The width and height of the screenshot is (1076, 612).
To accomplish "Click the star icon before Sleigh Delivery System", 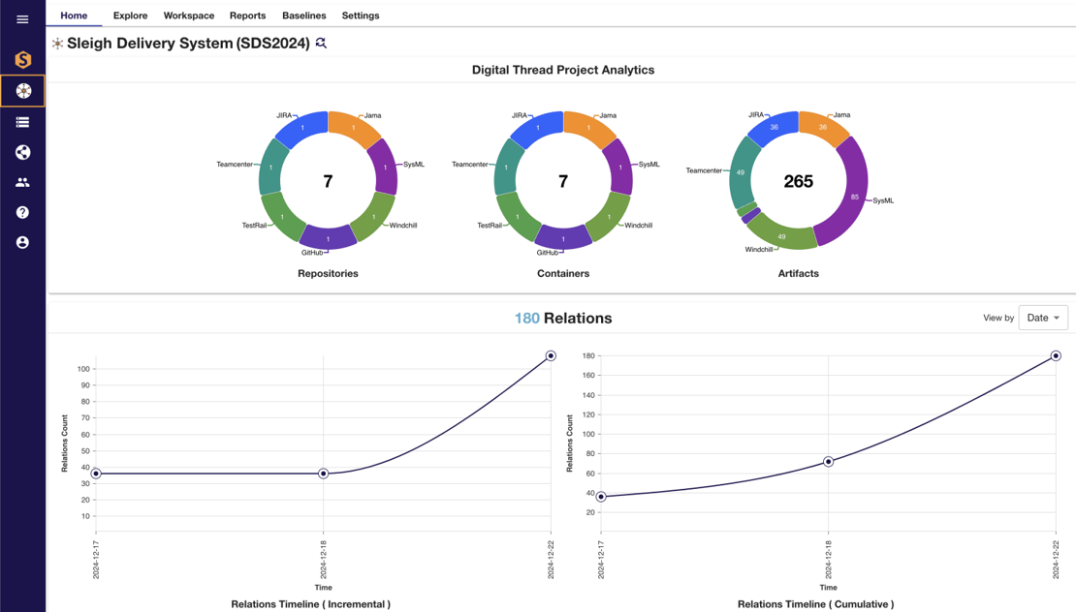I will (x=57, y=44).
